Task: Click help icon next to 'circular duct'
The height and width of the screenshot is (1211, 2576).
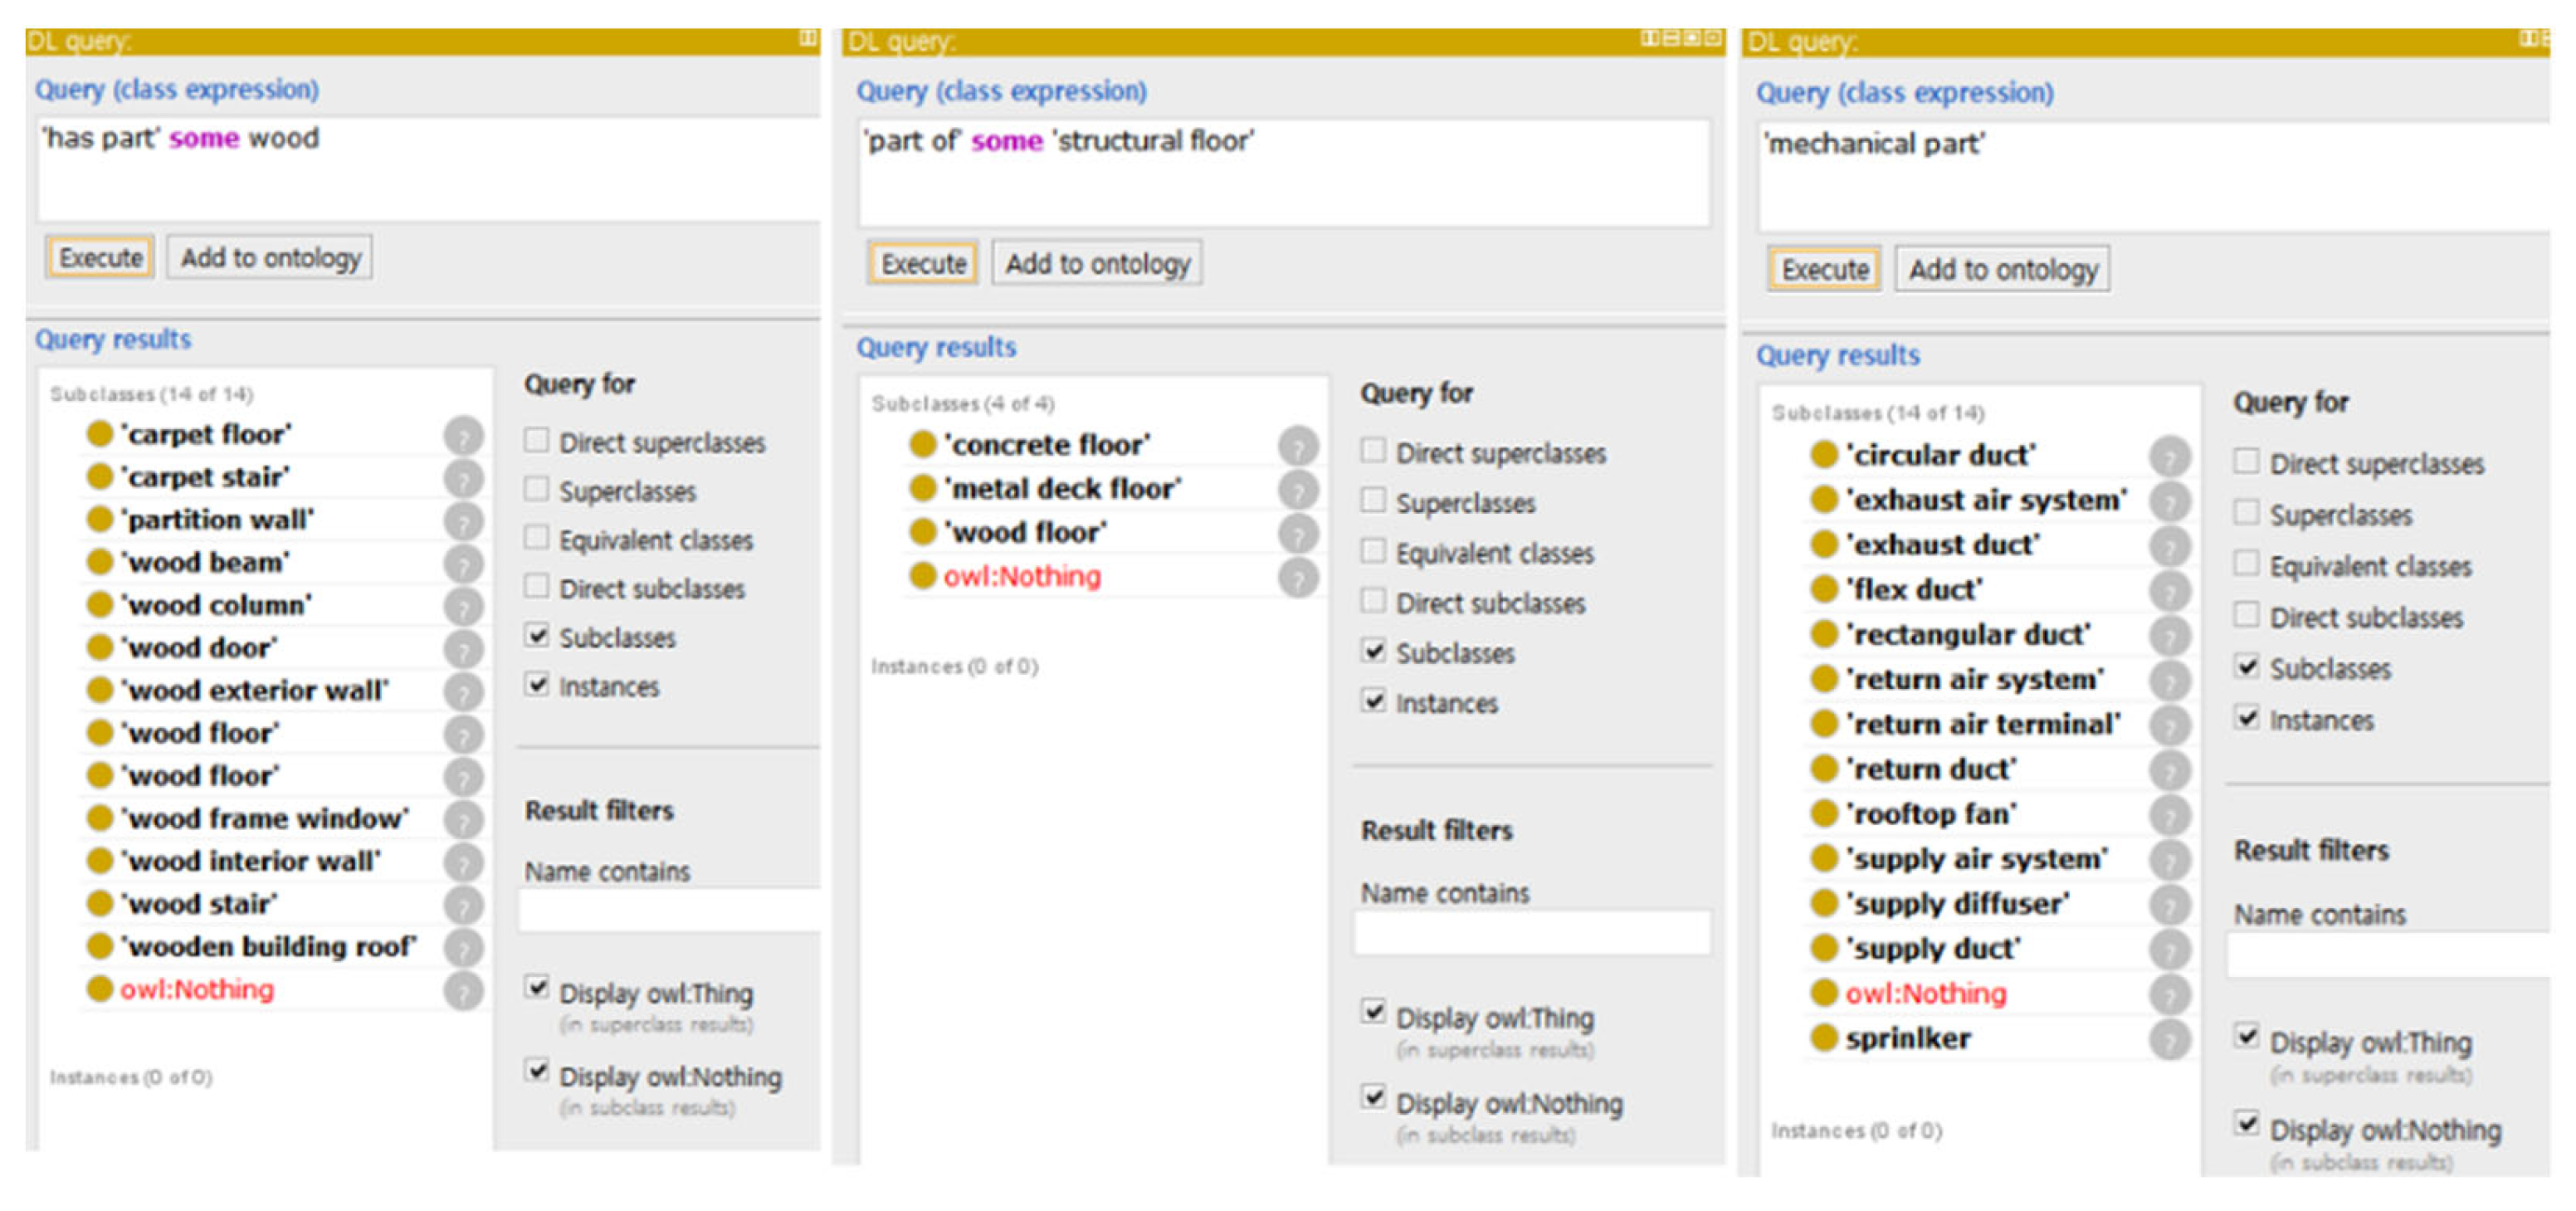Action: [x=2169, y=457]
